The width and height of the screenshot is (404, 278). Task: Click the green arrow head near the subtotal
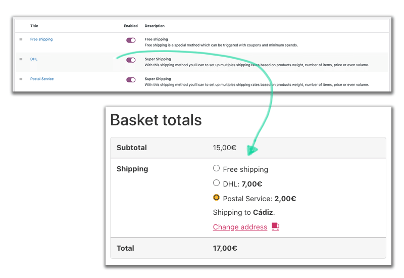pos(251,150)
